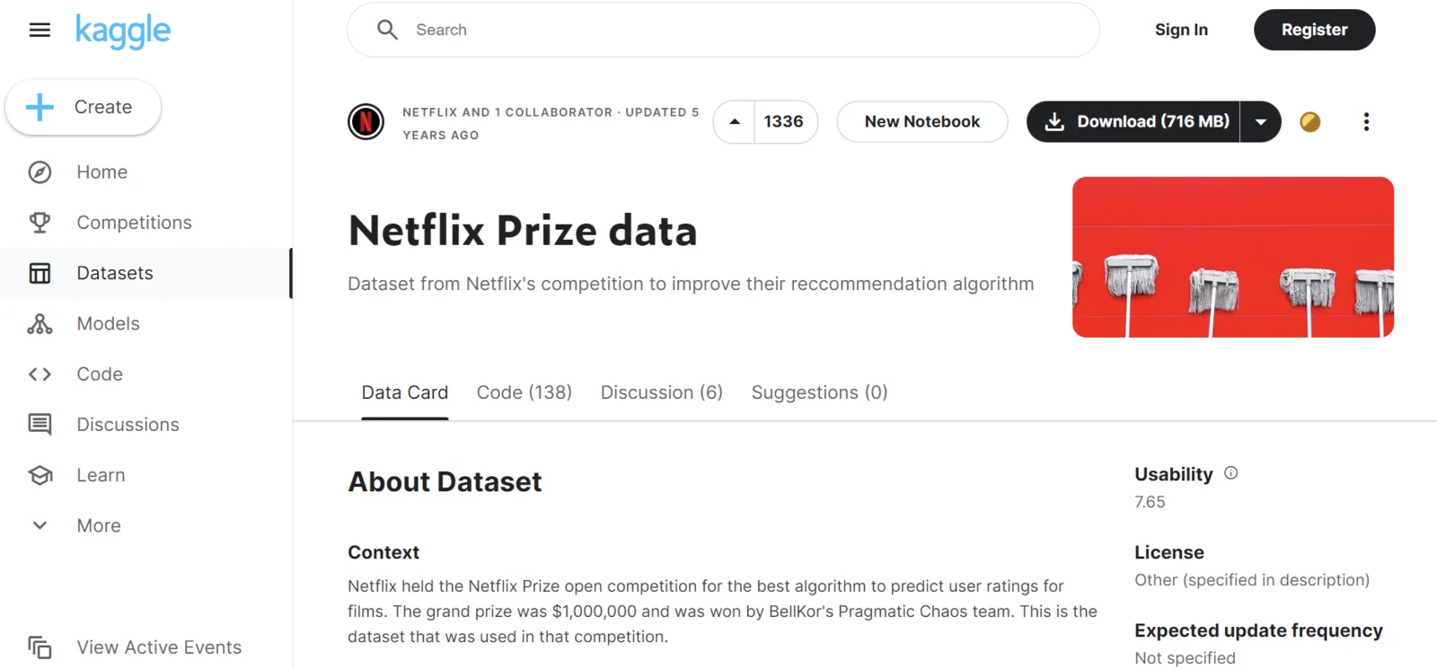Screen dimensions: 1437x669
Task: Click the Netflix owner avatar
Action: [366, 122]
